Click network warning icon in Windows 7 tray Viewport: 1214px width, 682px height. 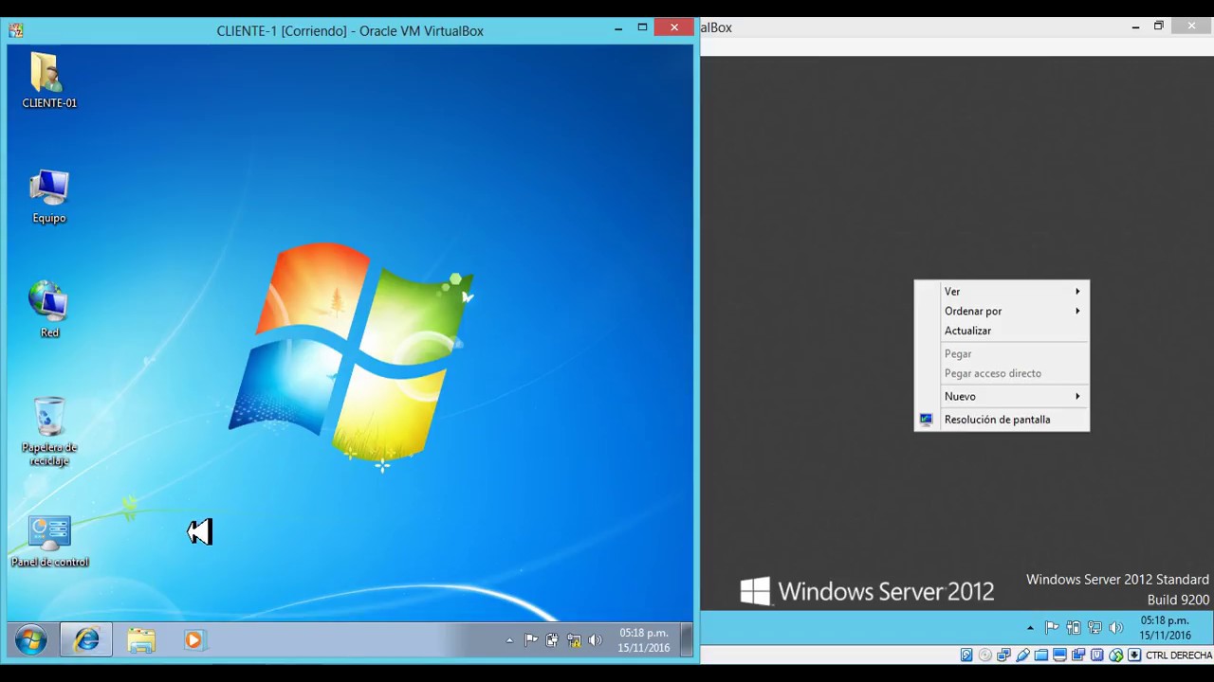click(x=574, y=640)
